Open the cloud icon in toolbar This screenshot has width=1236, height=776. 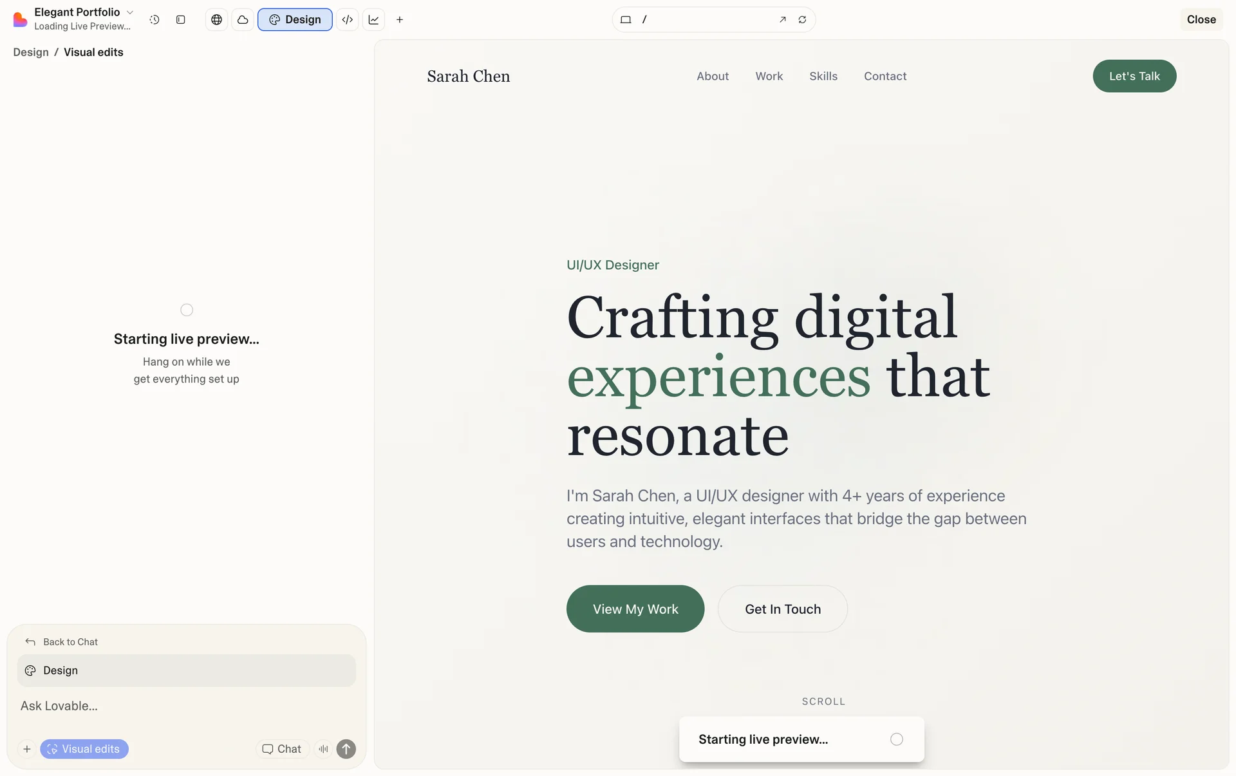(x=243, y=20)
